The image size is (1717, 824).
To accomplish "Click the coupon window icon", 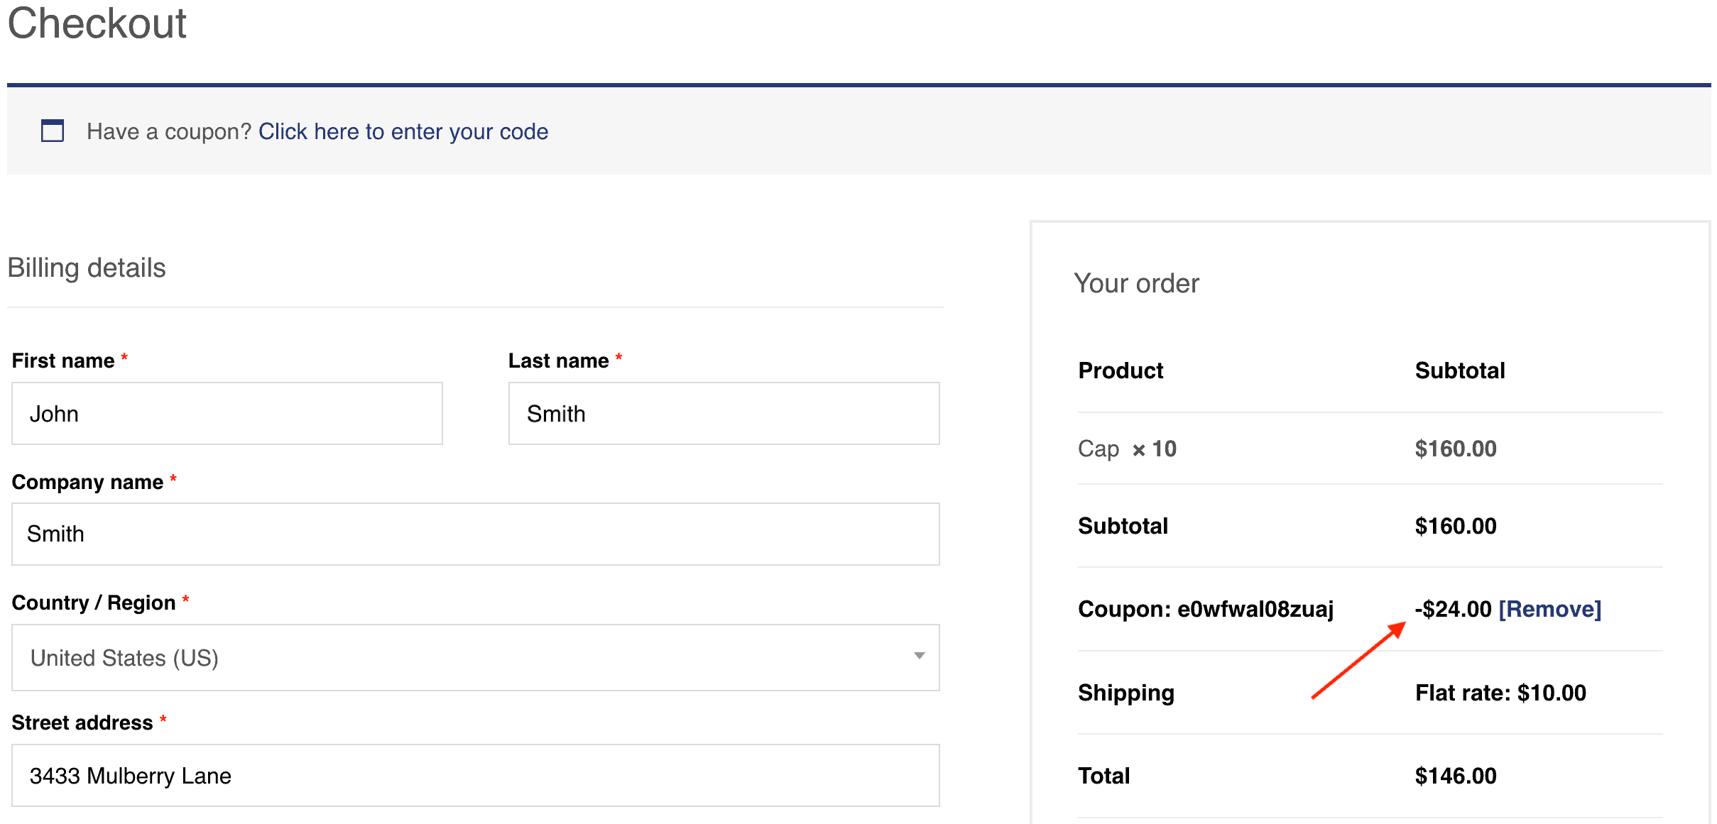I will tap(53, 131).
